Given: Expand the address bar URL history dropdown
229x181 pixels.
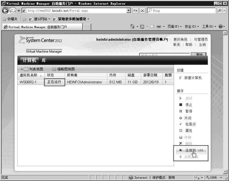Looking at the screenshot, I should tap(129, 11).
